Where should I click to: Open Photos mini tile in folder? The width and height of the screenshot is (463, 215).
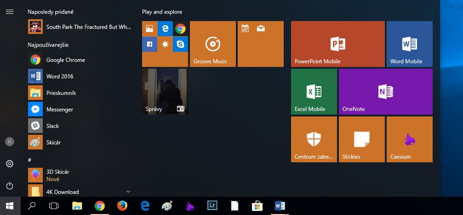point(150,28)
